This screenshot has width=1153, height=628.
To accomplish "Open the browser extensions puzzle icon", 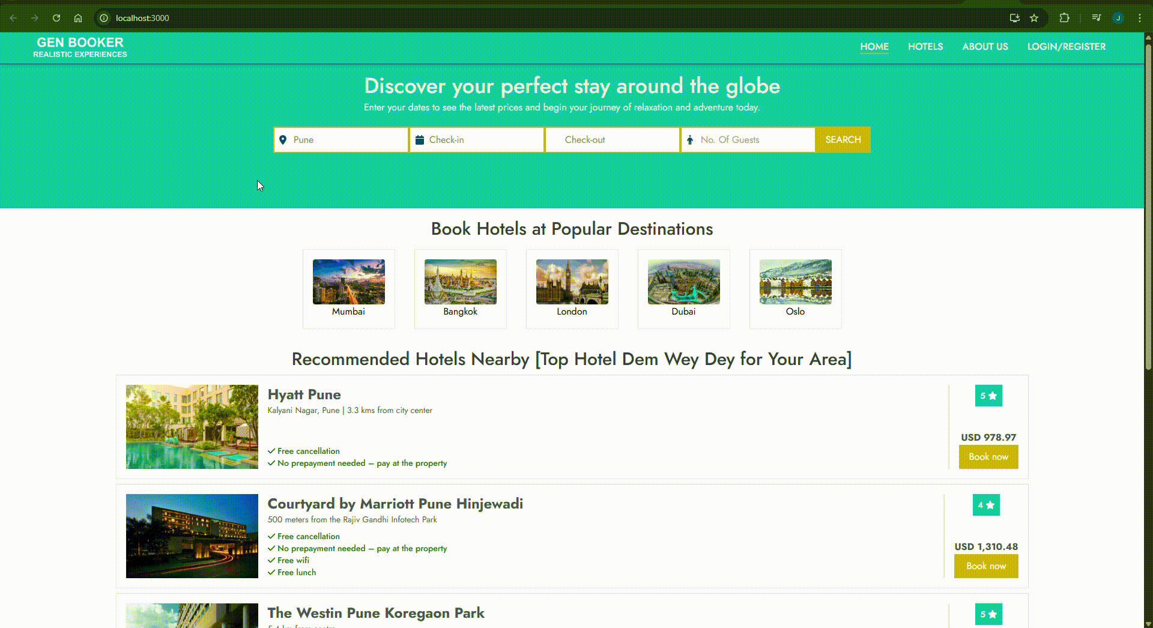I will (1064, 18).
